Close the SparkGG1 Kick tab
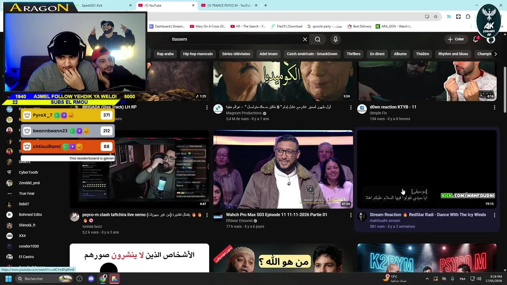The height and width of the screenshot is (285, 507). coord(130,6)
